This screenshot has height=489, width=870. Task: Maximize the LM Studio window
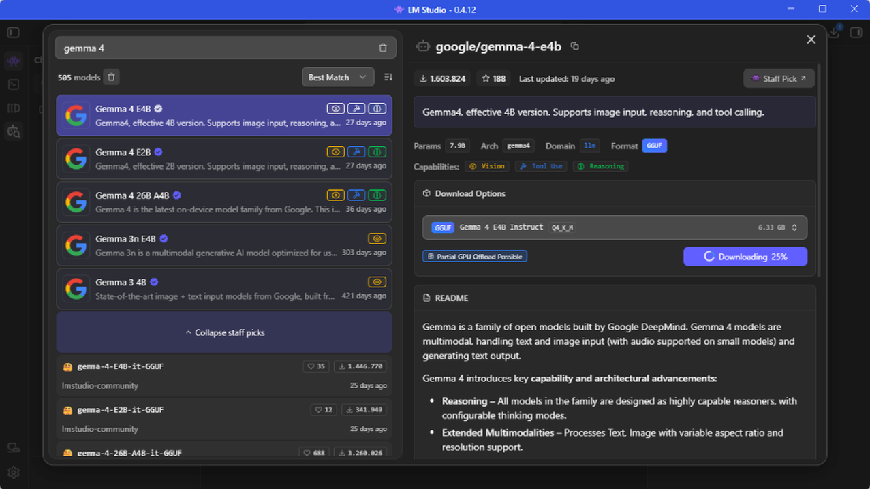[x=822, y=9]
